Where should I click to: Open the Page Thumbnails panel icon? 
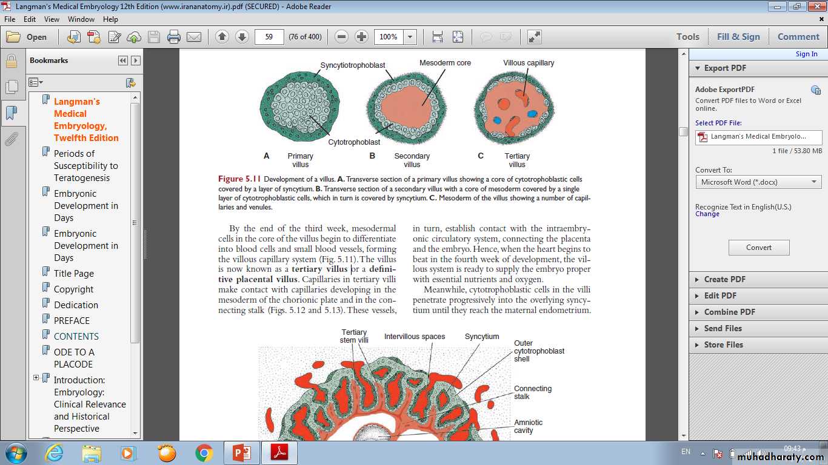11,87
